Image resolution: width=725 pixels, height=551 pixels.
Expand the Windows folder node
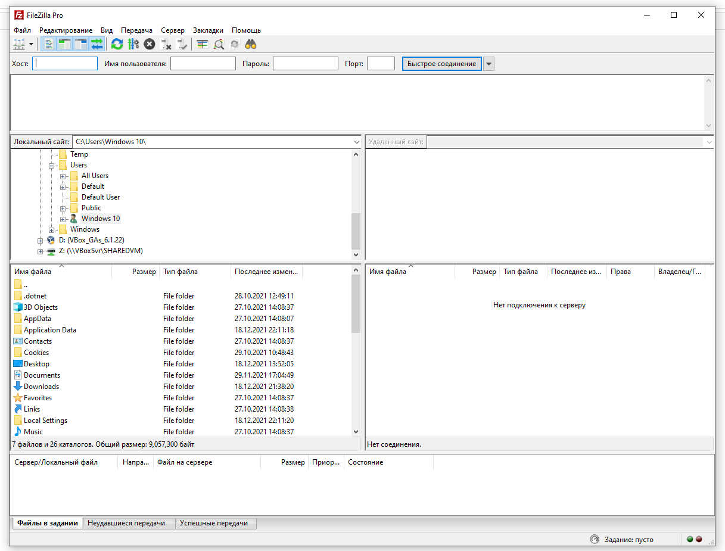pyautogui.click(x=52, y=229)
